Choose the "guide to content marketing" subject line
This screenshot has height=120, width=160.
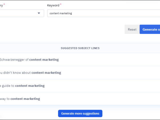pyautogui.click(x=23, y=86)
